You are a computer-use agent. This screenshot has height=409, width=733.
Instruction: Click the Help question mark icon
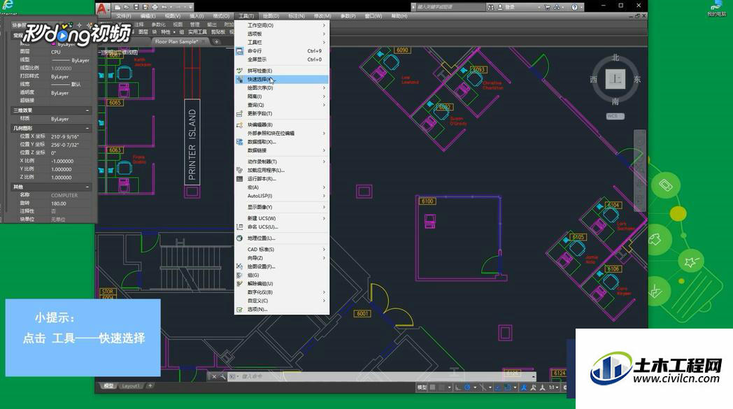574,7
